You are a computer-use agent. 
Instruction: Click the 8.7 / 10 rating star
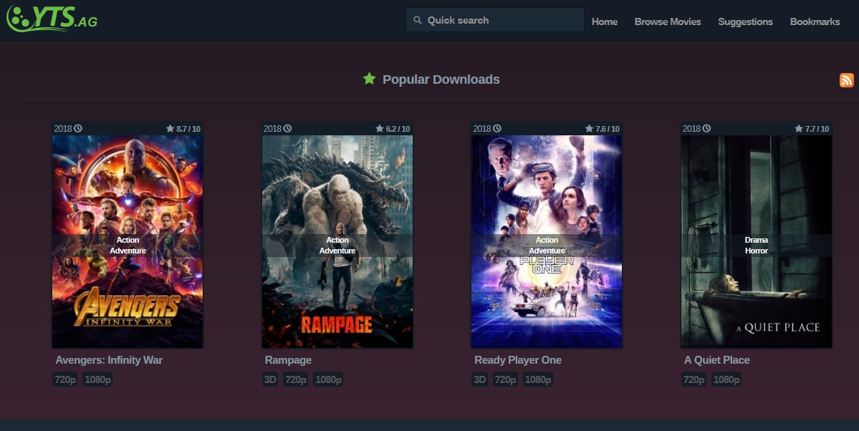click(171, 129)
